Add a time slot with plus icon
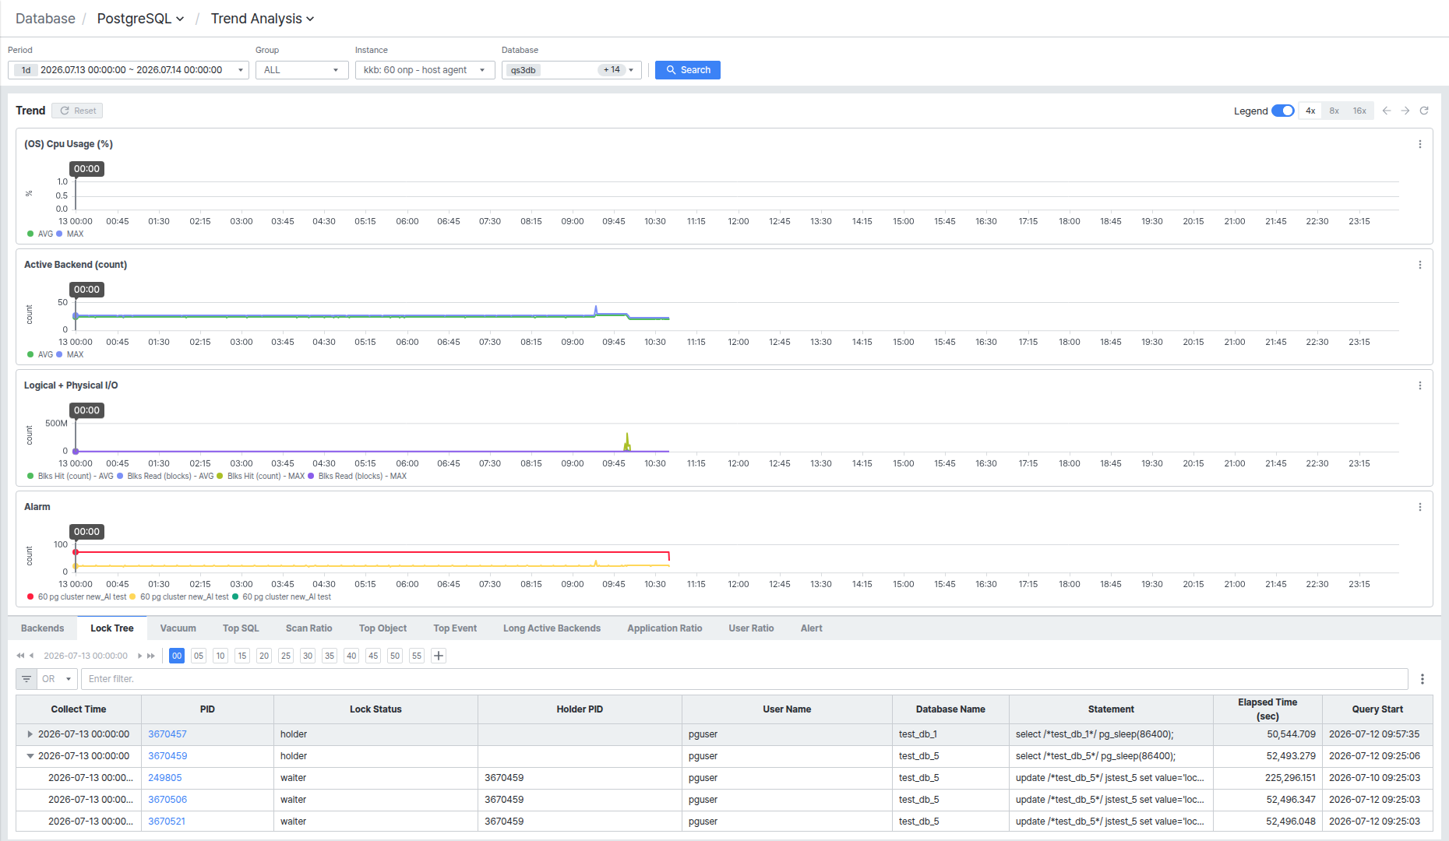The height and width of the screenshot is (841, 1449). [x=439, y=656]
